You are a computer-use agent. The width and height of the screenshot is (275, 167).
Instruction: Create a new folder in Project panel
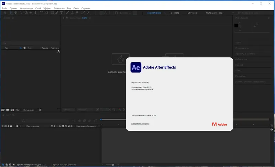[x=8, y=110]
